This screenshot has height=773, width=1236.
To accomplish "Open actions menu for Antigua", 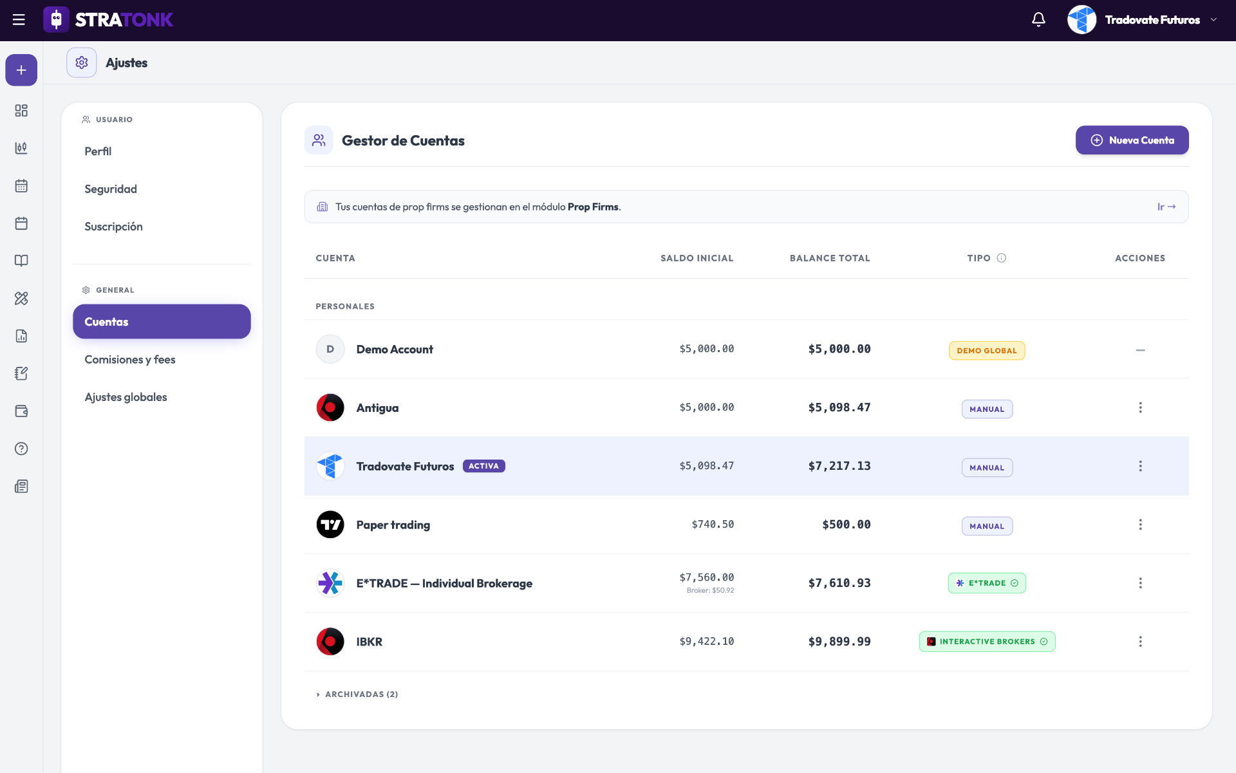I will (x=1140, y=407).
